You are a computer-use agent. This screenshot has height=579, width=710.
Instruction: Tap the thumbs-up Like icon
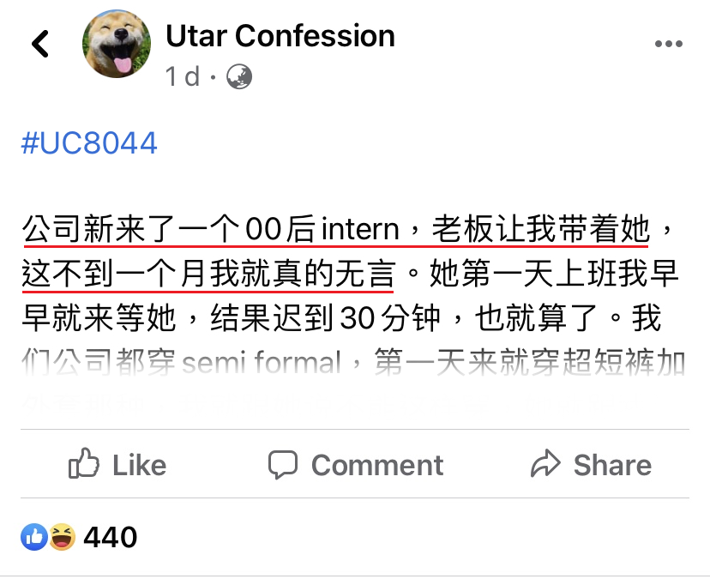click(84, 465)
